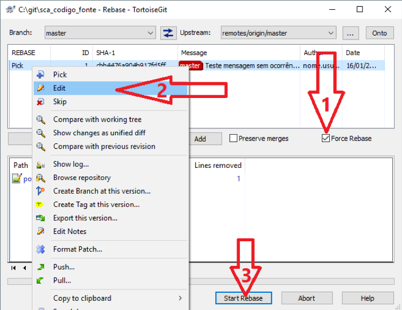Select Compare with working tree
This screenshot has height=310, width=402.
pyautogui.click(x=97, y=120)
